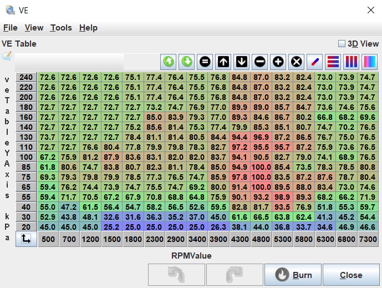Select the 100.0 cell at 85 kPa, 4800 RPM

tap(261, 166)
